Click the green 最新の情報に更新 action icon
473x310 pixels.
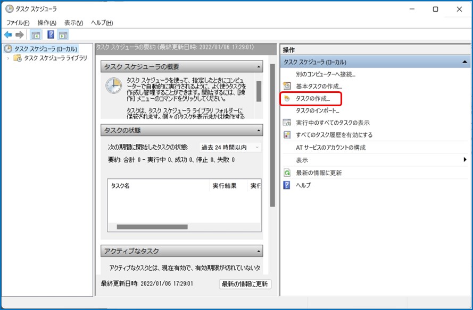(287, 173)
